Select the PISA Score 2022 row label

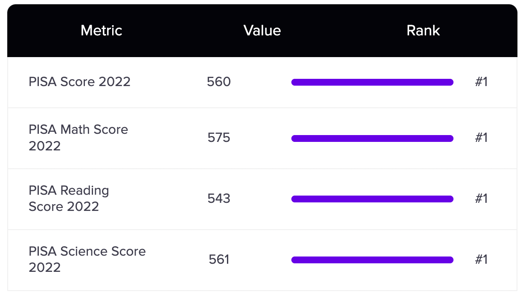tap(80, 82)
